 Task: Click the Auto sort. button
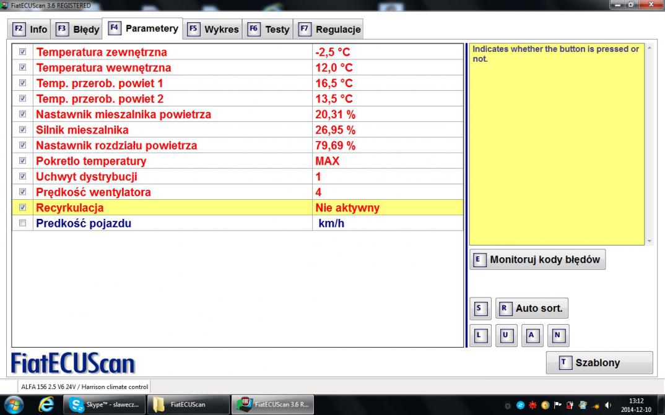point(532,308)
